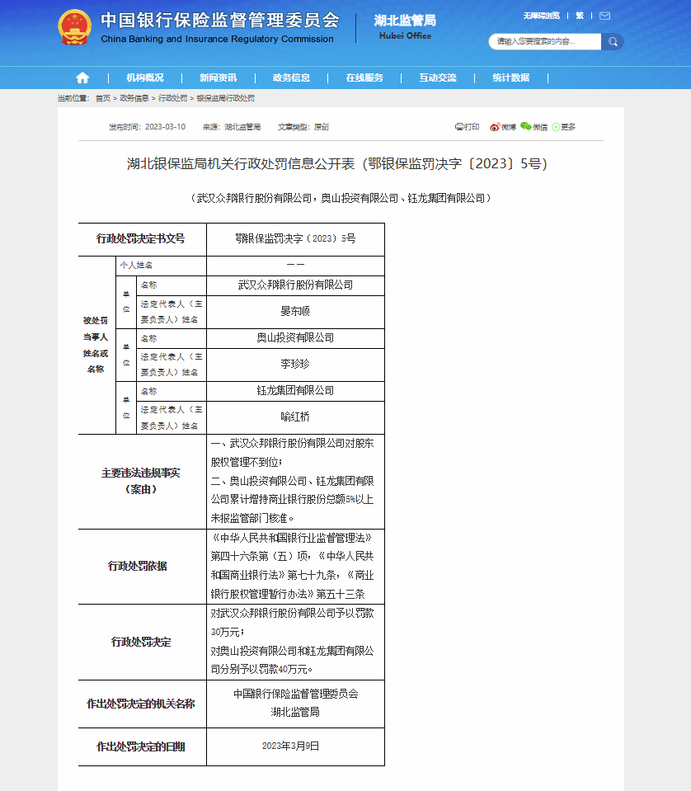Click 文章类型: 原创 text

tap(303, 127)
